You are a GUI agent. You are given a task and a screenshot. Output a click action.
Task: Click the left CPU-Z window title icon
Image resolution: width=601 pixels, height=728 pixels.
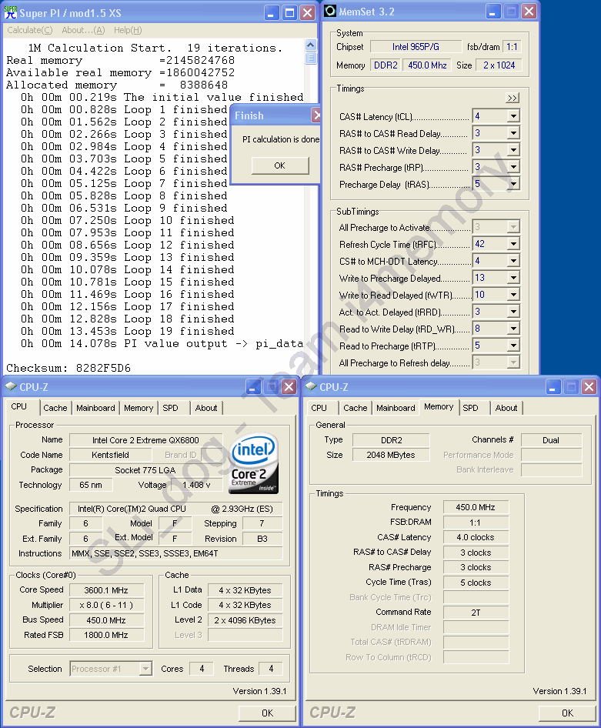click(11, 387)
